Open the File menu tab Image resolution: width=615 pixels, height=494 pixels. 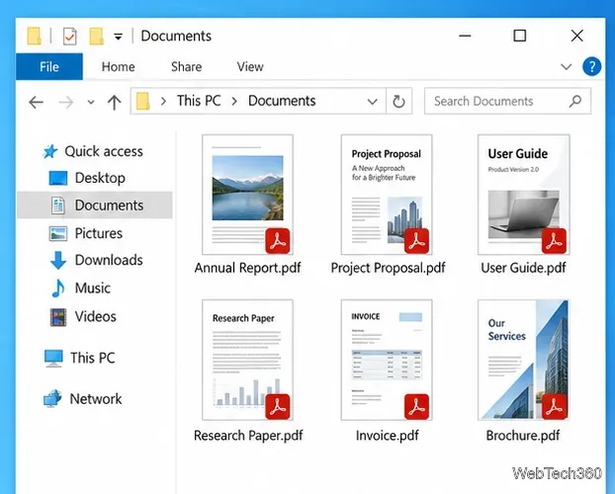49,66
